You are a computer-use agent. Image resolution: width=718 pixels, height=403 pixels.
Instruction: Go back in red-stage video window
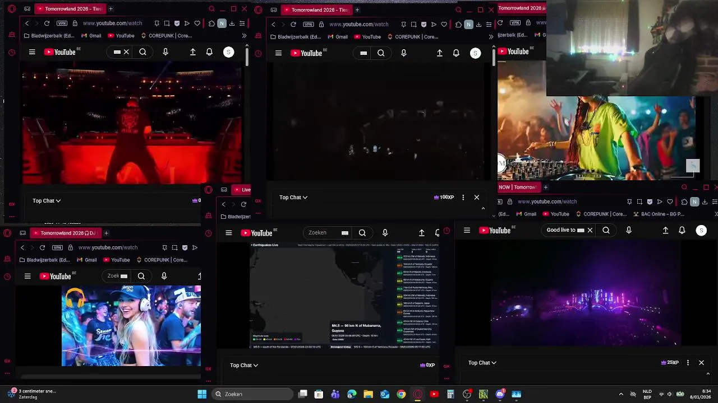(x=27, y=24)
